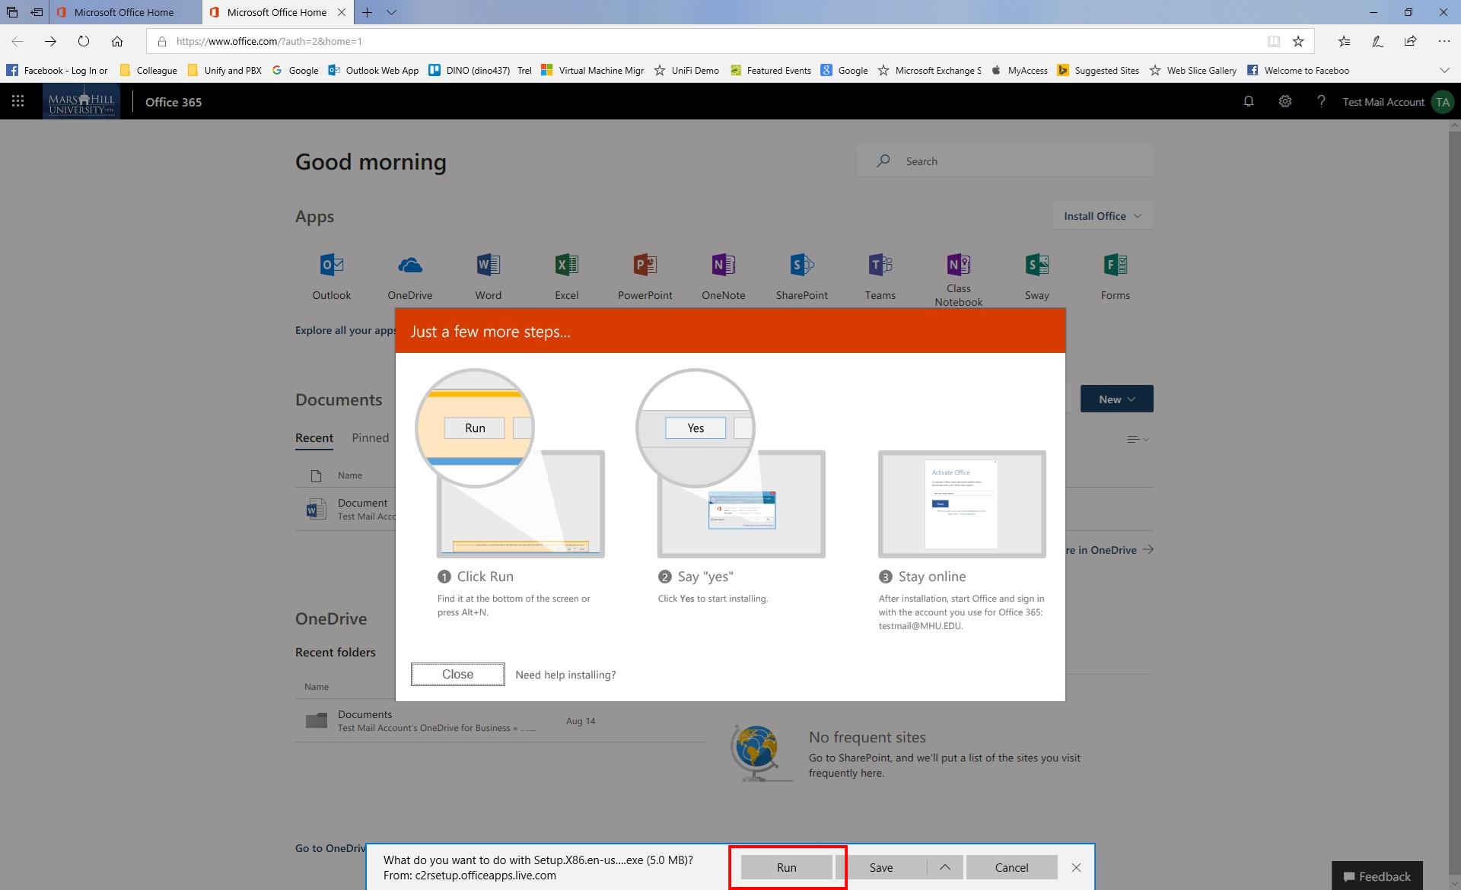Select the Recent documents tab
Image resolution: width=1461 pixels, height=890 pixels.
[x=314, y=437]
